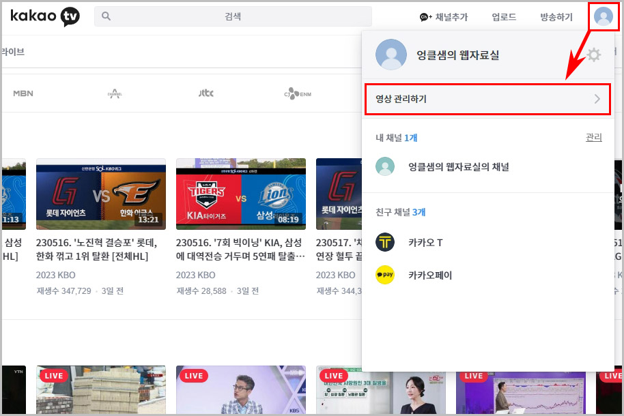Viewport: 624px width, 416px height.
Task: Open LIVE thumbnail with man in glasses
Action: 241,390
